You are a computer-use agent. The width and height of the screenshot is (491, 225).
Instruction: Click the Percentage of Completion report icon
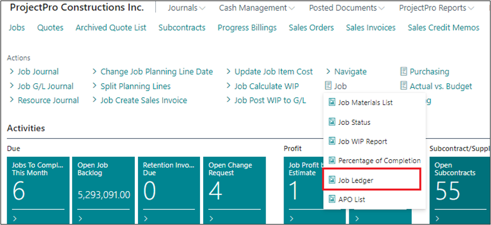pyautogui.click(x=332, y=161)
